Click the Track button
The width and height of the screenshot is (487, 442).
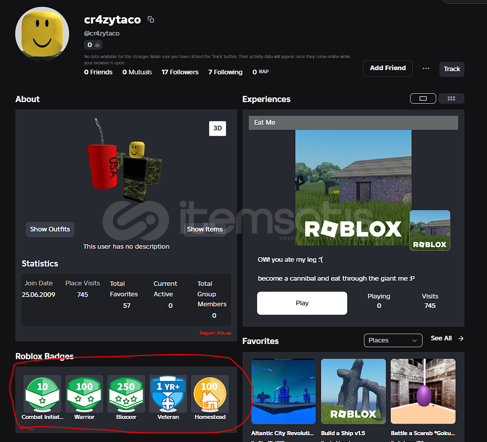[x=451, y=69]
